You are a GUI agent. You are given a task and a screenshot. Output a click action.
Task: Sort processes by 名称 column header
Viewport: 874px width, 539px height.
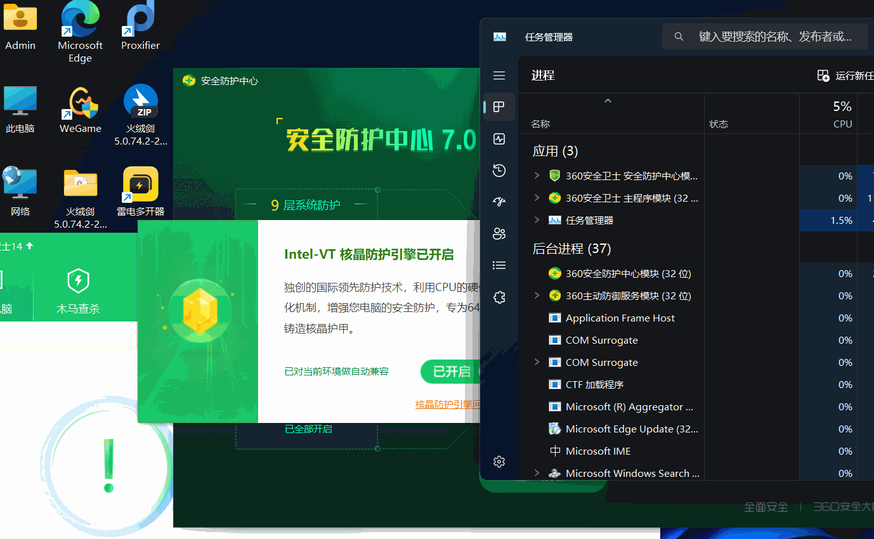(x=540, y=124)
